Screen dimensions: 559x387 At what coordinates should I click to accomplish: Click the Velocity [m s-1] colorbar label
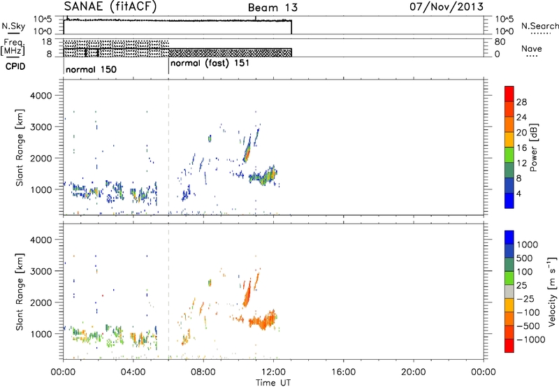553,291
